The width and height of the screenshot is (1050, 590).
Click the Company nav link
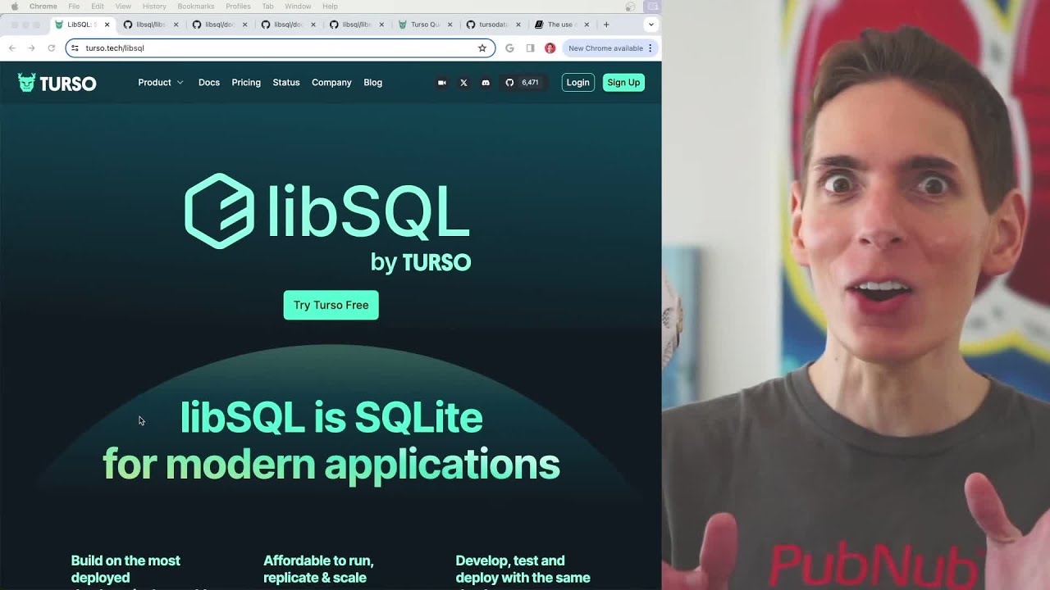click(331, 83)
